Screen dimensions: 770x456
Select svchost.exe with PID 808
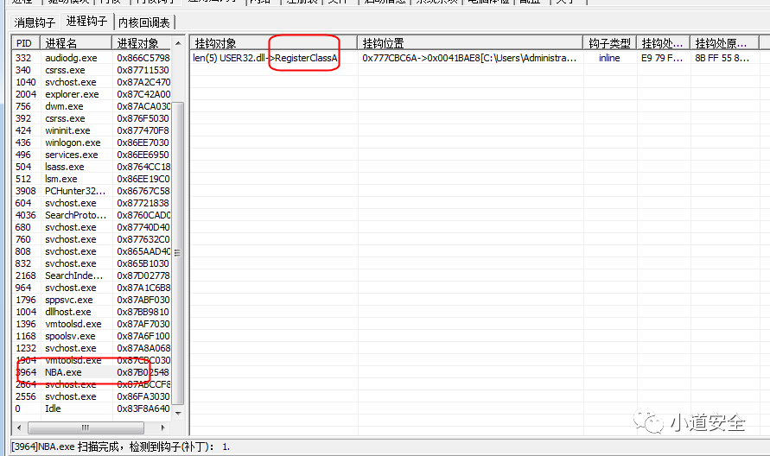92,251
